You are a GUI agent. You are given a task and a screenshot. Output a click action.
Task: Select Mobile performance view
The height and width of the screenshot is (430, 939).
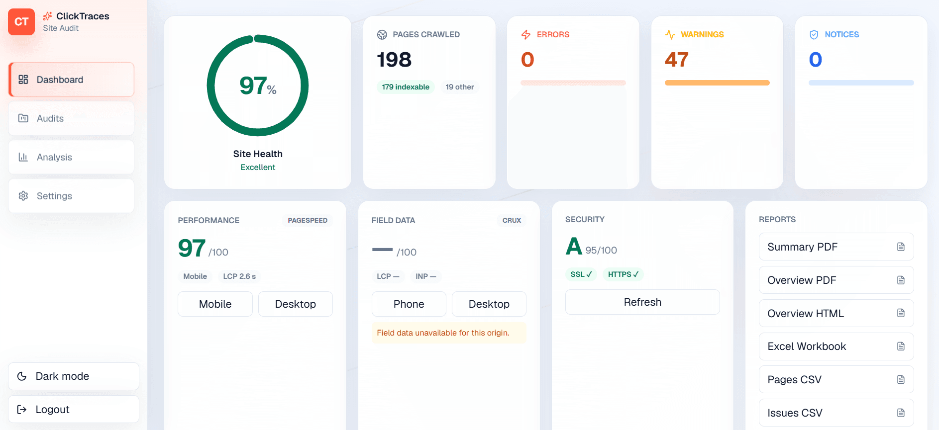click(x=215, y=304)
